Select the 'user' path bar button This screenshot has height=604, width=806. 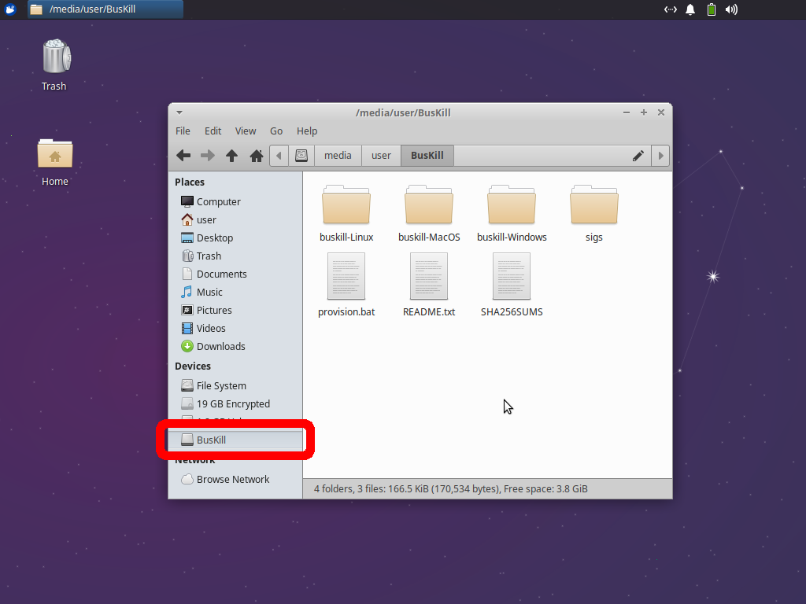[x=381, y=156]
